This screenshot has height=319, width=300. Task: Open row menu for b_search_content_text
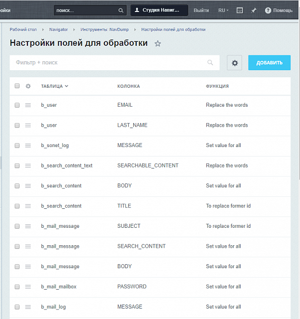28,165
